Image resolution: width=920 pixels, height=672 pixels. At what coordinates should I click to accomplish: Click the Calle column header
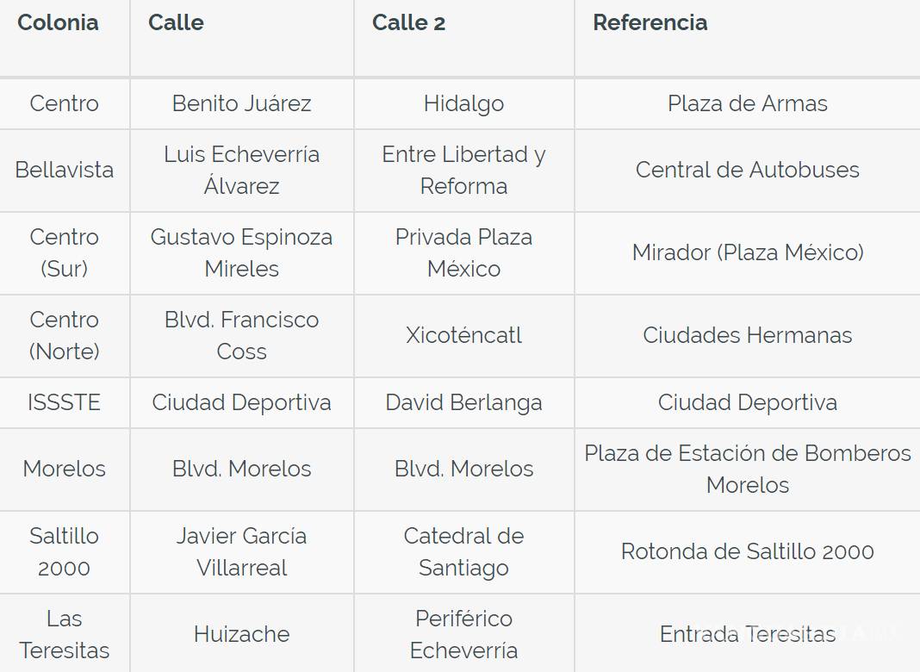(176, 23)
